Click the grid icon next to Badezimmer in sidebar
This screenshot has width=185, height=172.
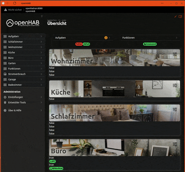pos(5,85)
